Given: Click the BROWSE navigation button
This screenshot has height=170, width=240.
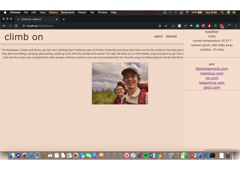Looking at the screenshot, I should coord(171,36).
